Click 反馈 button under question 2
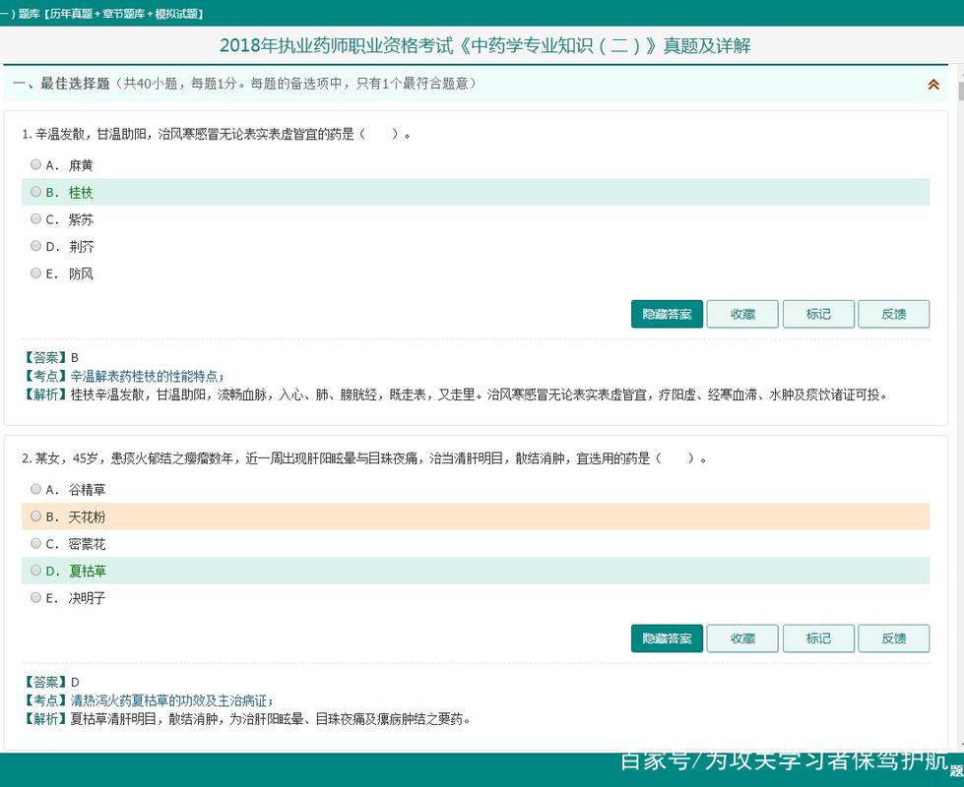 (894, 638)
